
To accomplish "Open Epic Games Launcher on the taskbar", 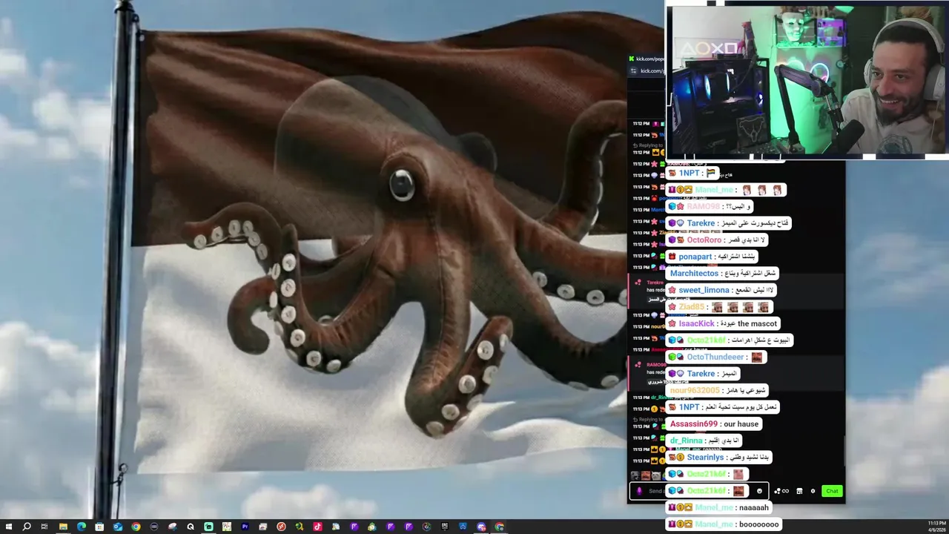I will pyautogui.click(x=445, y=527).
